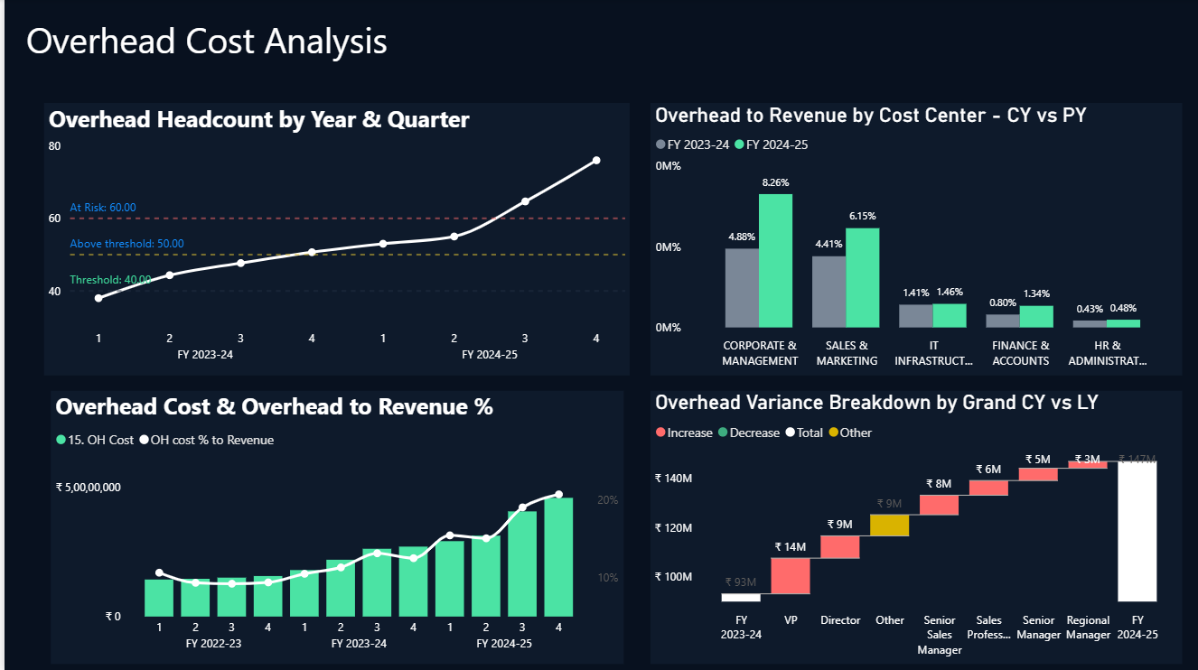Click the 20% secondary axis value
Screen dimensions: 1198x670
point(607,499)
